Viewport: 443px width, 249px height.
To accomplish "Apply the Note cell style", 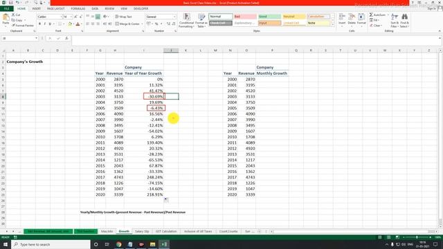I will [x=318, y=23].
